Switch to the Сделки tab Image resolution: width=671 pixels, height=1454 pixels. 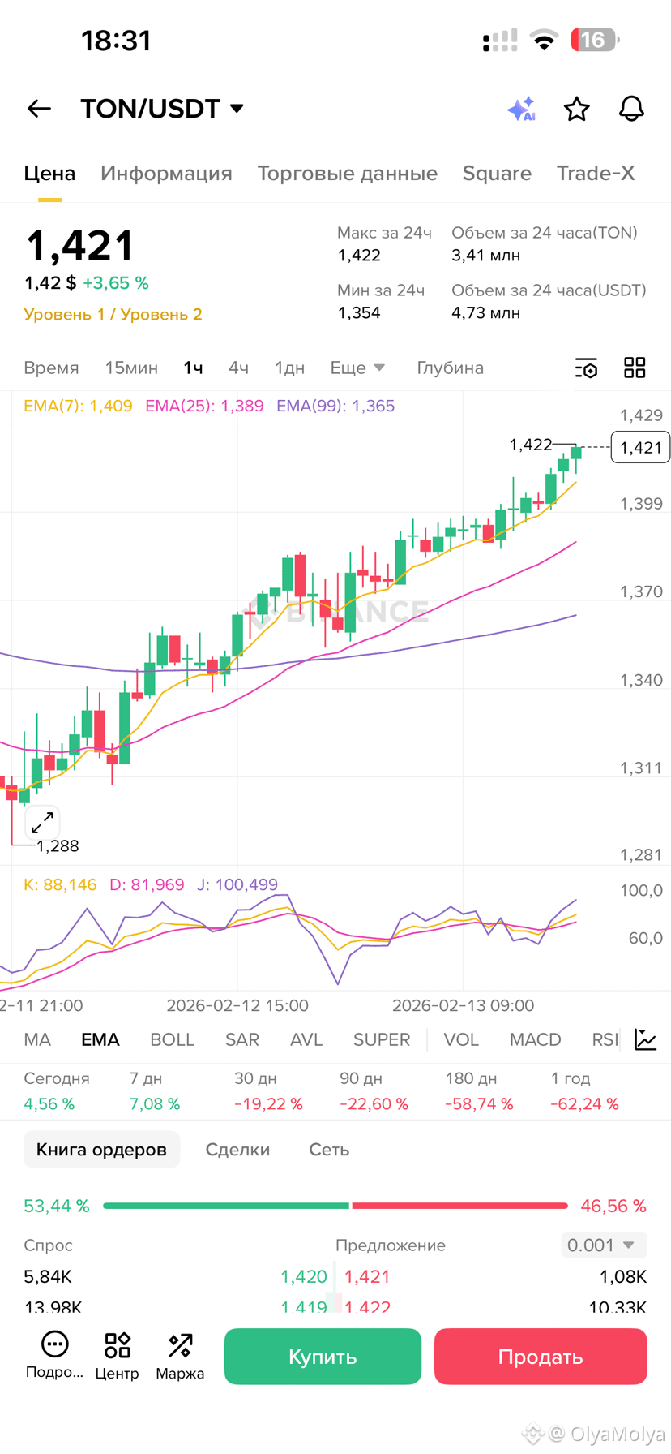(x=237, y=1150)
